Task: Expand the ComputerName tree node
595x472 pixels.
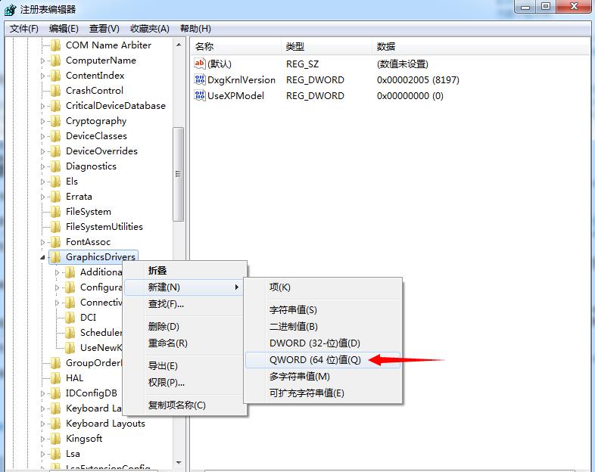Action: point(43,61)
